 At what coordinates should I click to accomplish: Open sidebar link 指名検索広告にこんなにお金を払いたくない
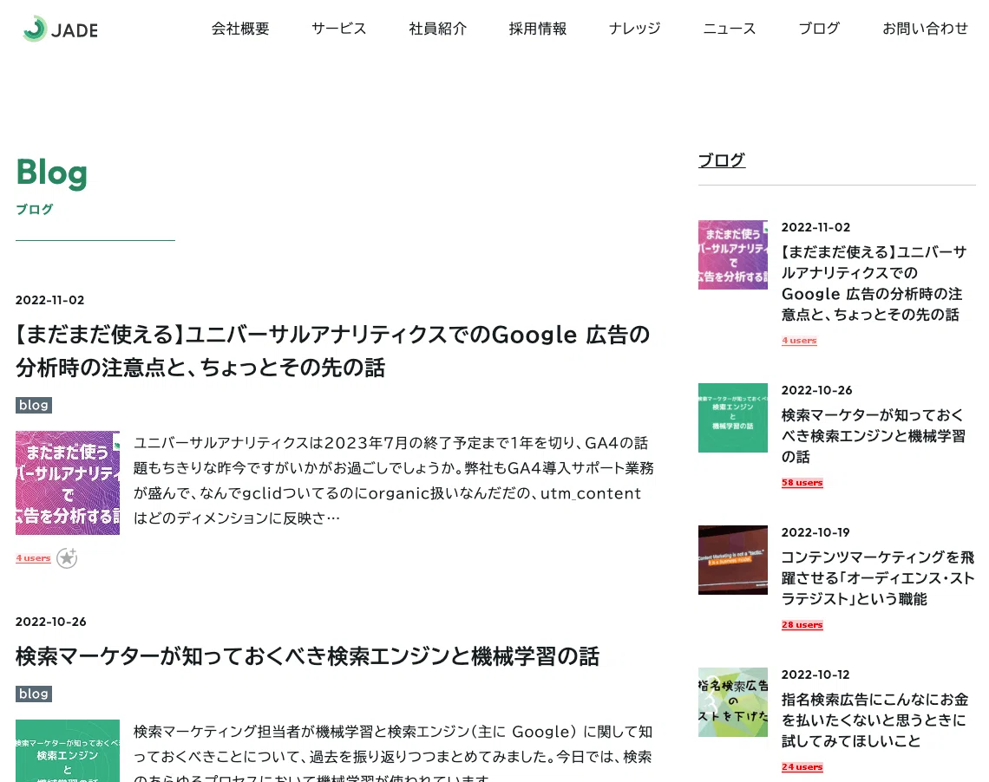[x=874, y=720]
